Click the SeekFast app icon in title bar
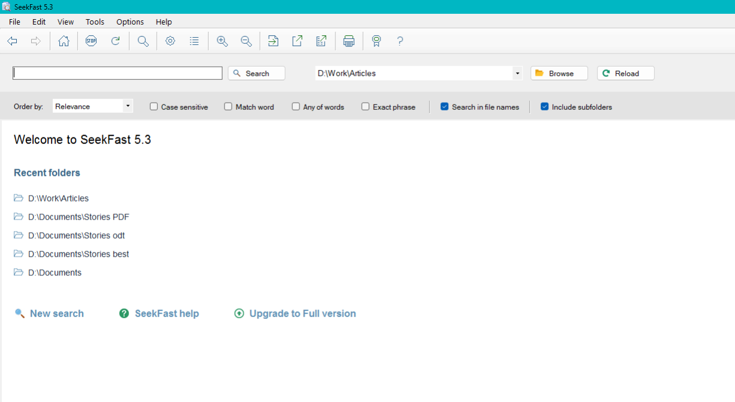The width and height of the screenshot is (735, 402). coord(7,7)
